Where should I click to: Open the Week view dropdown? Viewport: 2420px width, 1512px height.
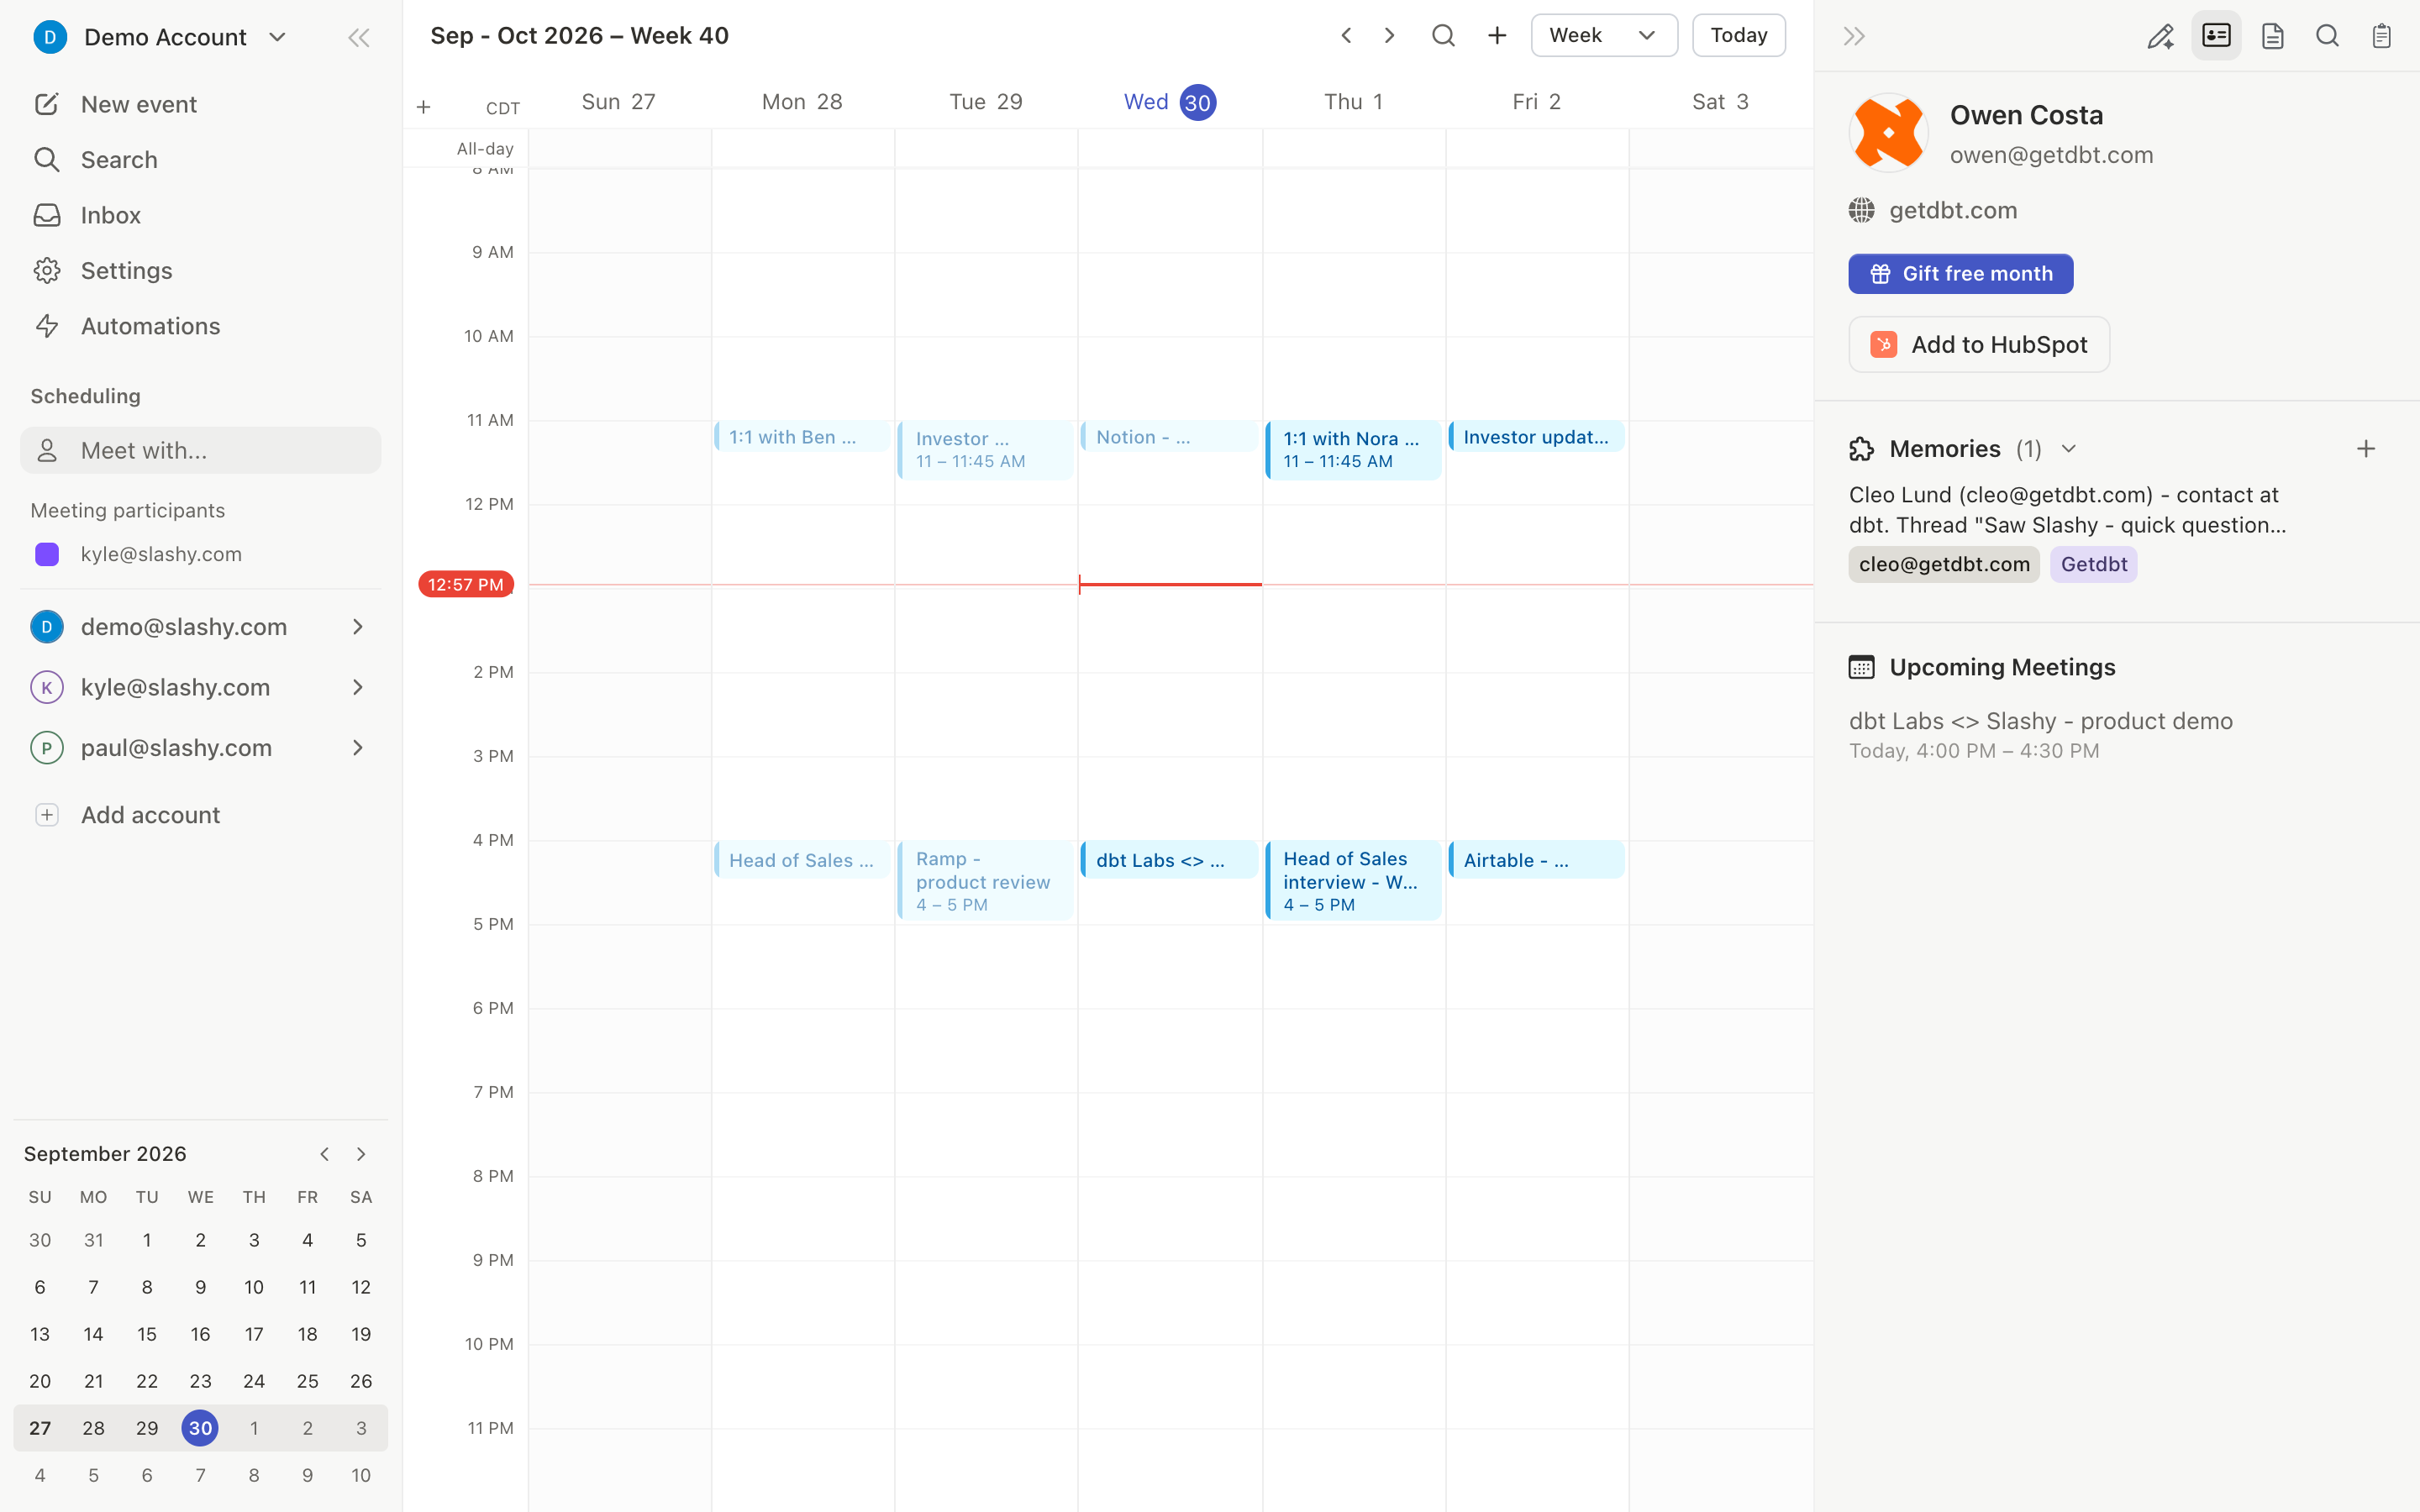tap(1604, 36)
